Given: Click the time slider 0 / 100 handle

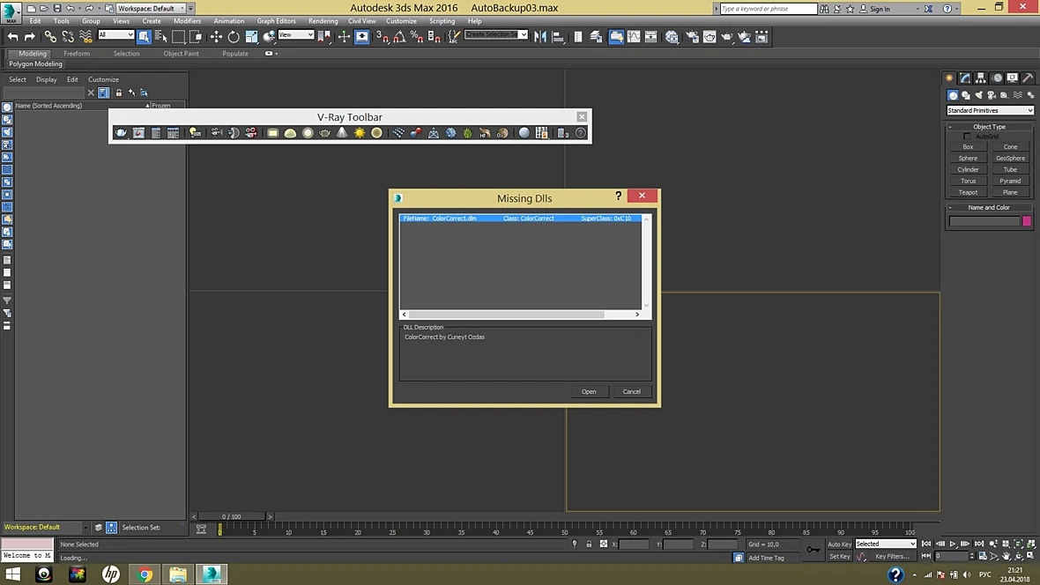Looking at the screenshot, I should [232, 516].
